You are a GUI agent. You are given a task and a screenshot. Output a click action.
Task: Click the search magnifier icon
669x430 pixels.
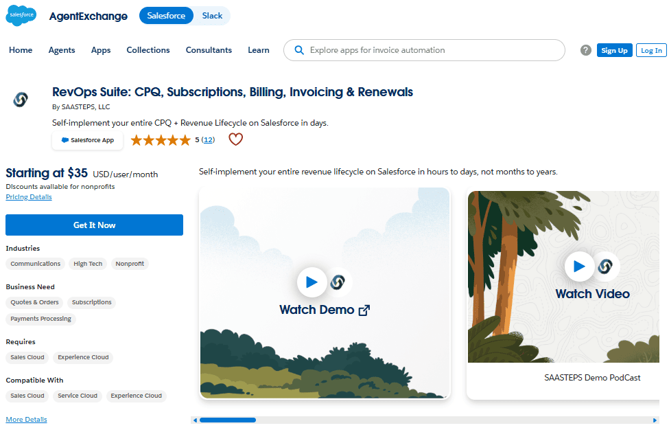pos(299,50)
